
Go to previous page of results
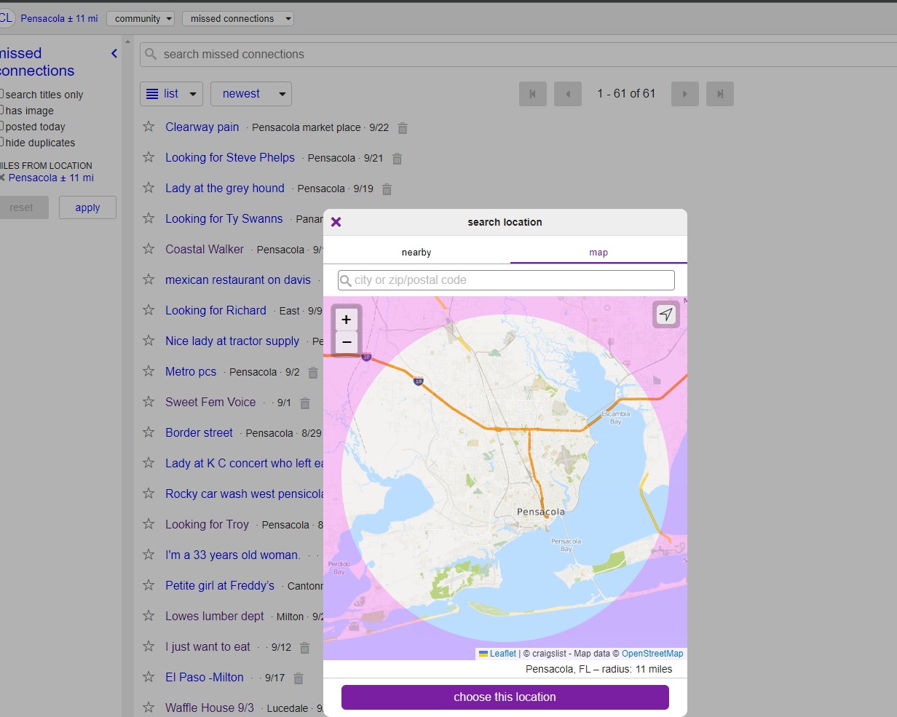(x=568, y=94)
